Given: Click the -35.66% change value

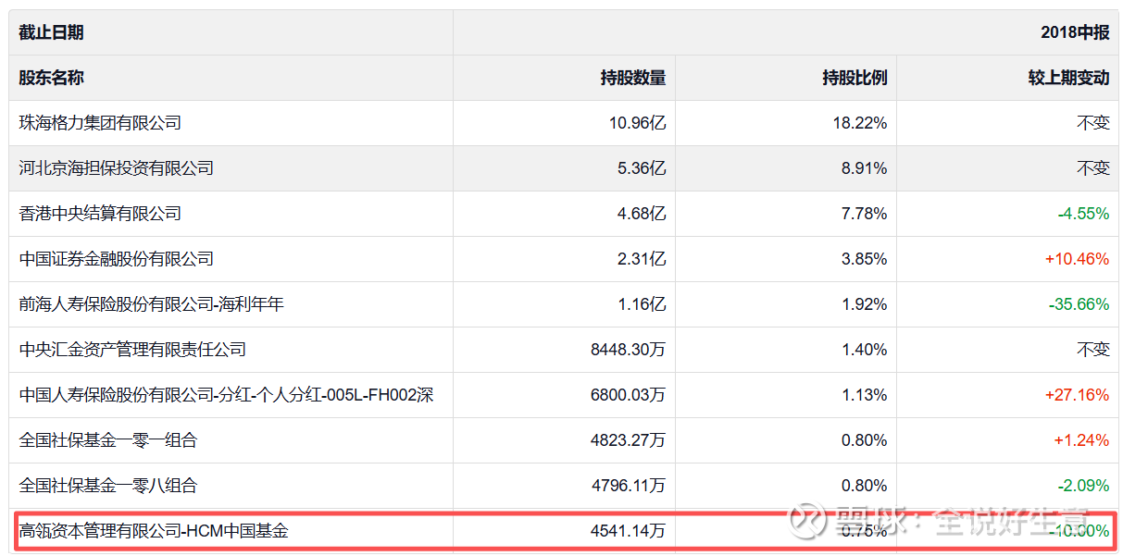Looking at the screenshot, I should [x=1079, y=304].
